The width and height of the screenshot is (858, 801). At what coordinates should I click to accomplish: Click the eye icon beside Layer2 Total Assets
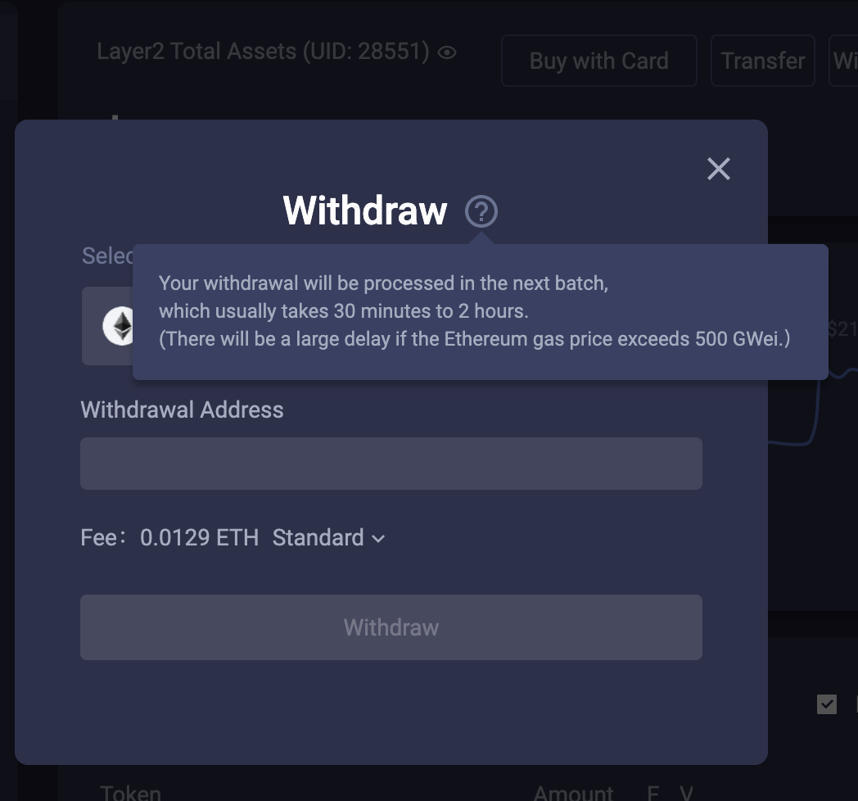(x=446, y=51)
